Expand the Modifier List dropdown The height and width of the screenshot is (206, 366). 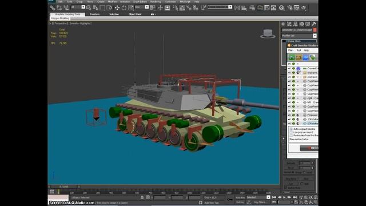click(315, 35)
